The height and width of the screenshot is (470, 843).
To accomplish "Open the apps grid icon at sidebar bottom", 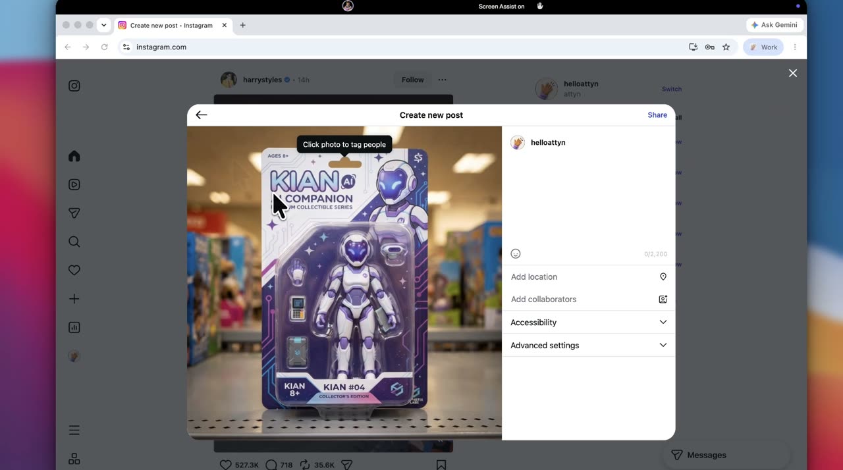I will 74,459.
